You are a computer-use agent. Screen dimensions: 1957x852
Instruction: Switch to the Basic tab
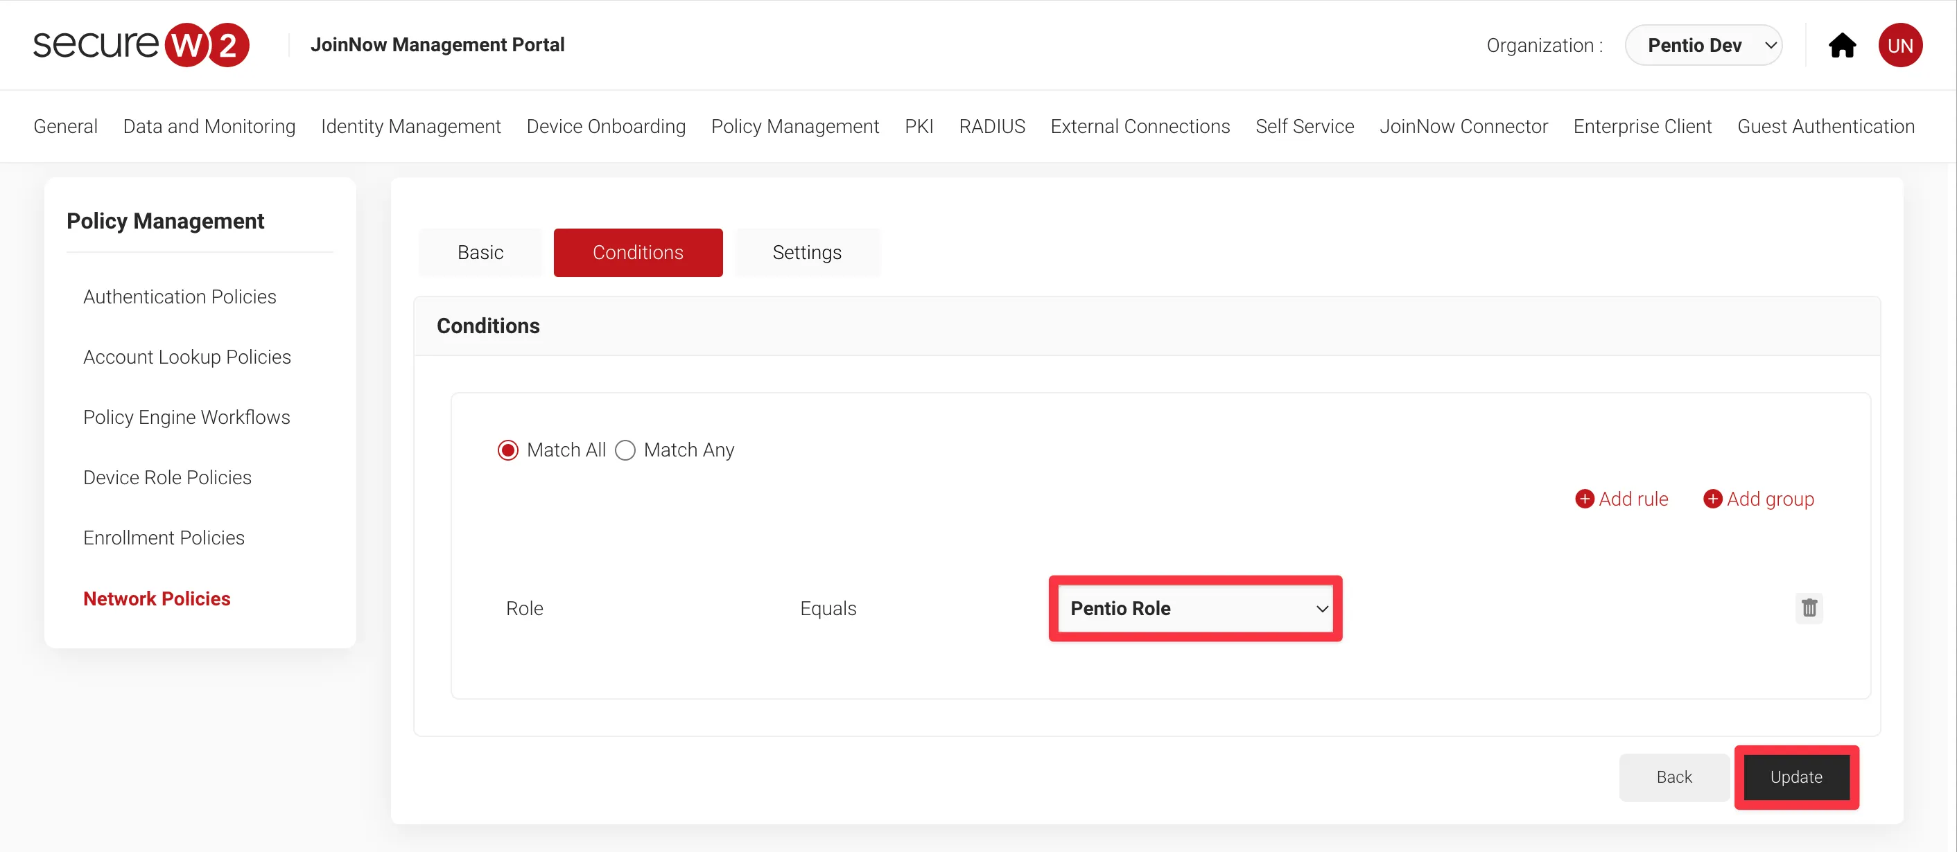[480, 253]
